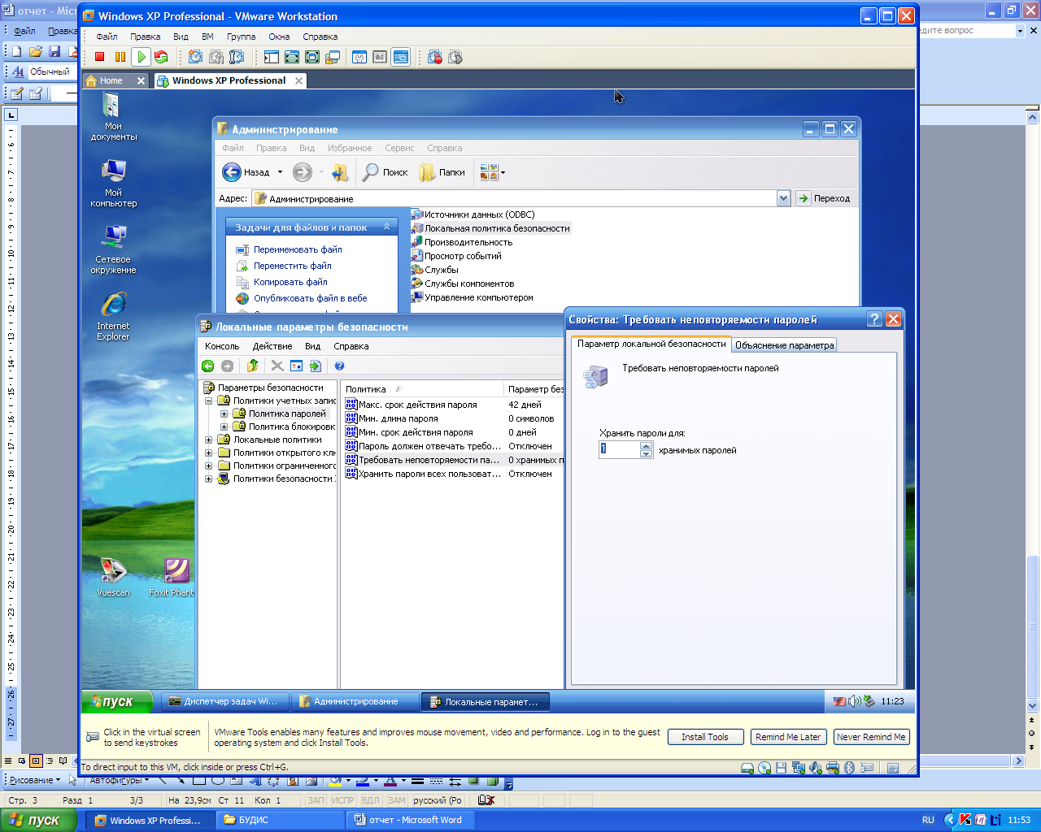Select the Мой компьютер desktop icon
This screenshot has width=1041, height=832.
(113, 184)
